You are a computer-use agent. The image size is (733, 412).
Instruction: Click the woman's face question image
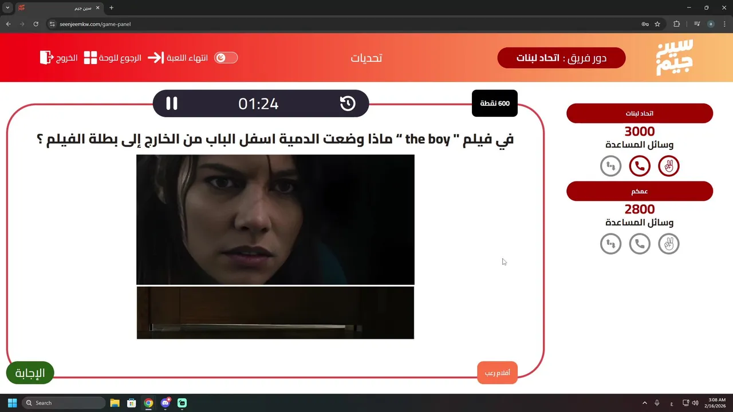point(275,219)
